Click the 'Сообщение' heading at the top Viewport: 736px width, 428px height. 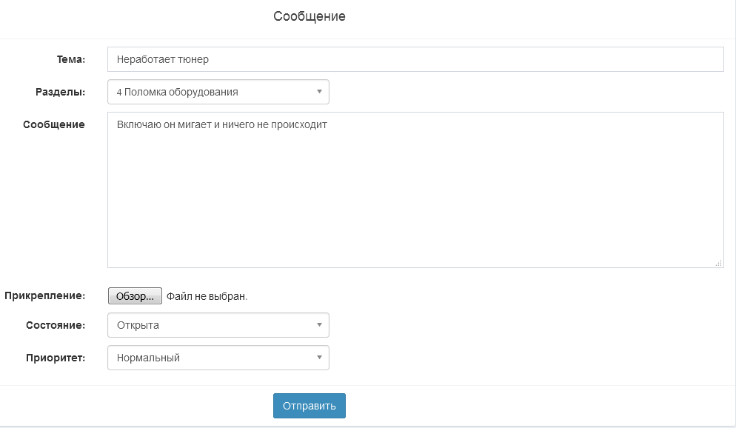(x=310, y=16)
